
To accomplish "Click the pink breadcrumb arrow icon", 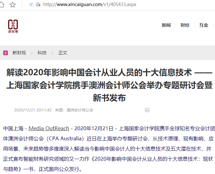I will 6,53.
